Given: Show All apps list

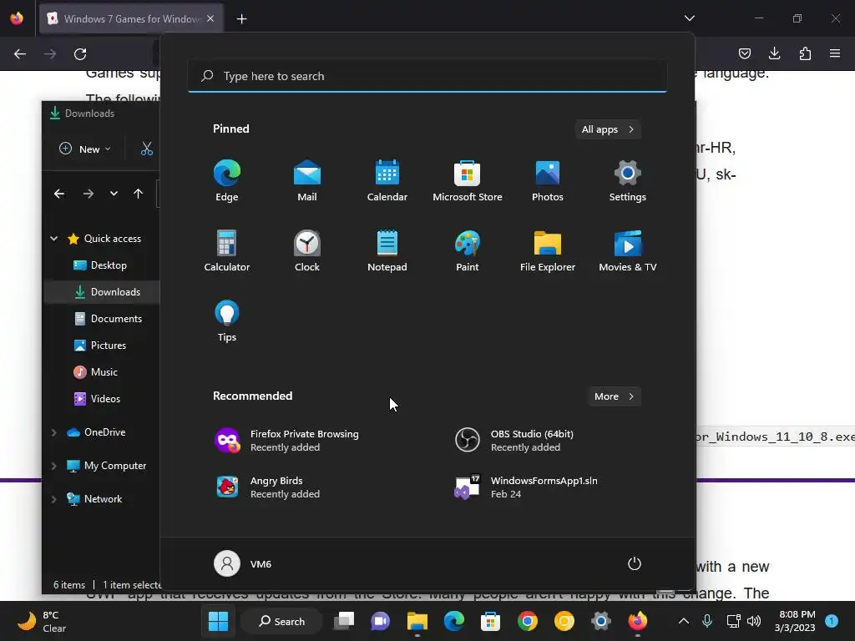Looking at the screenshot, I should (608, 129).
